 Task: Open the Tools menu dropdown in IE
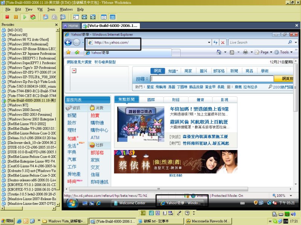pyautogui.click(x=283, y=52)
